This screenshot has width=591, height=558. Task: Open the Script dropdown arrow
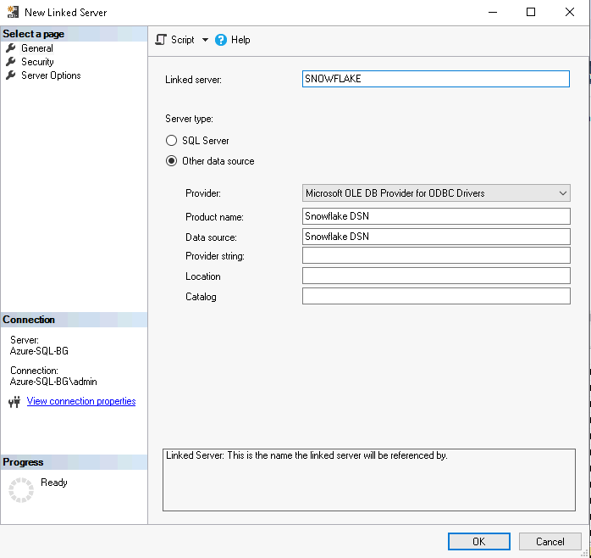click(x=205, y=40)
